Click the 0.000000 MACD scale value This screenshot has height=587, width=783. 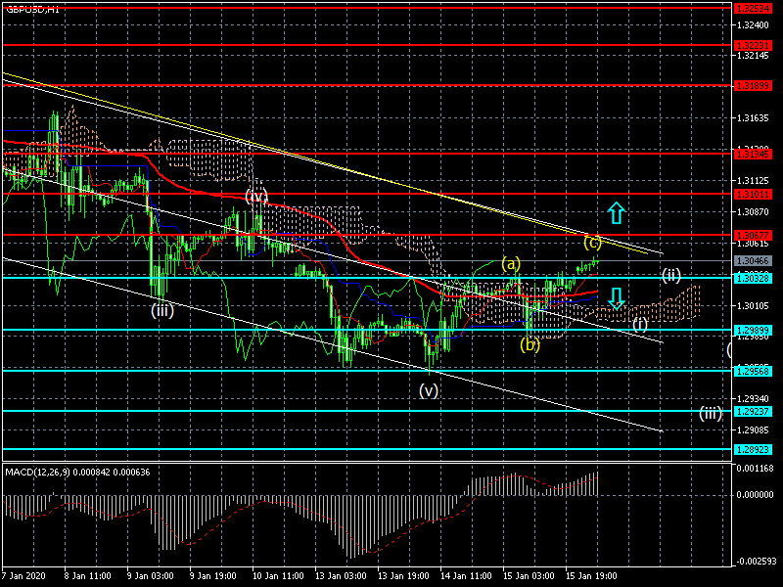(x=755, y=495)
